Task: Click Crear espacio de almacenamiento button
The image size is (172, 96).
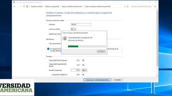Action: point(97,80)
